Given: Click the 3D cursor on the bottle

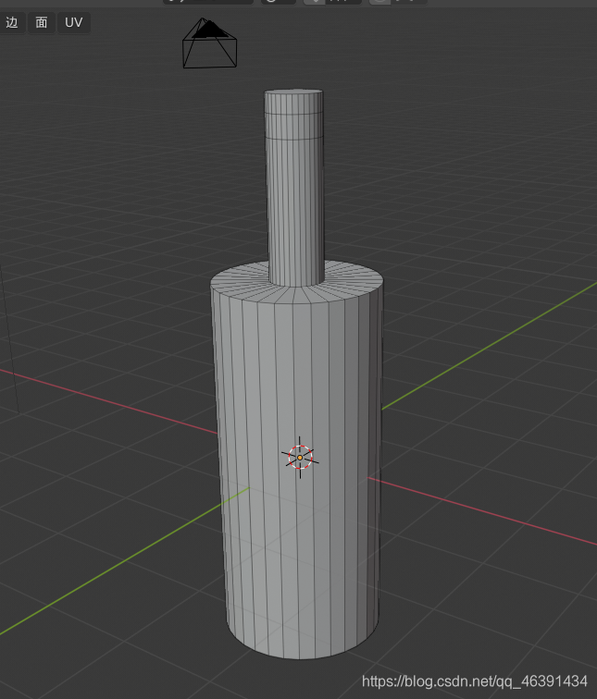Looking at the screenshot, I should [x=300, y=458].
